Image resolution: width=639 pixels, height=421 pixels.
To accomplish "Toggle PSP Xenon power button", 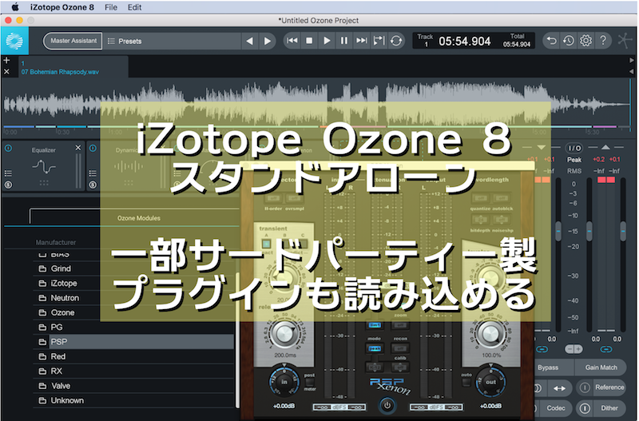I will [387, 406].
